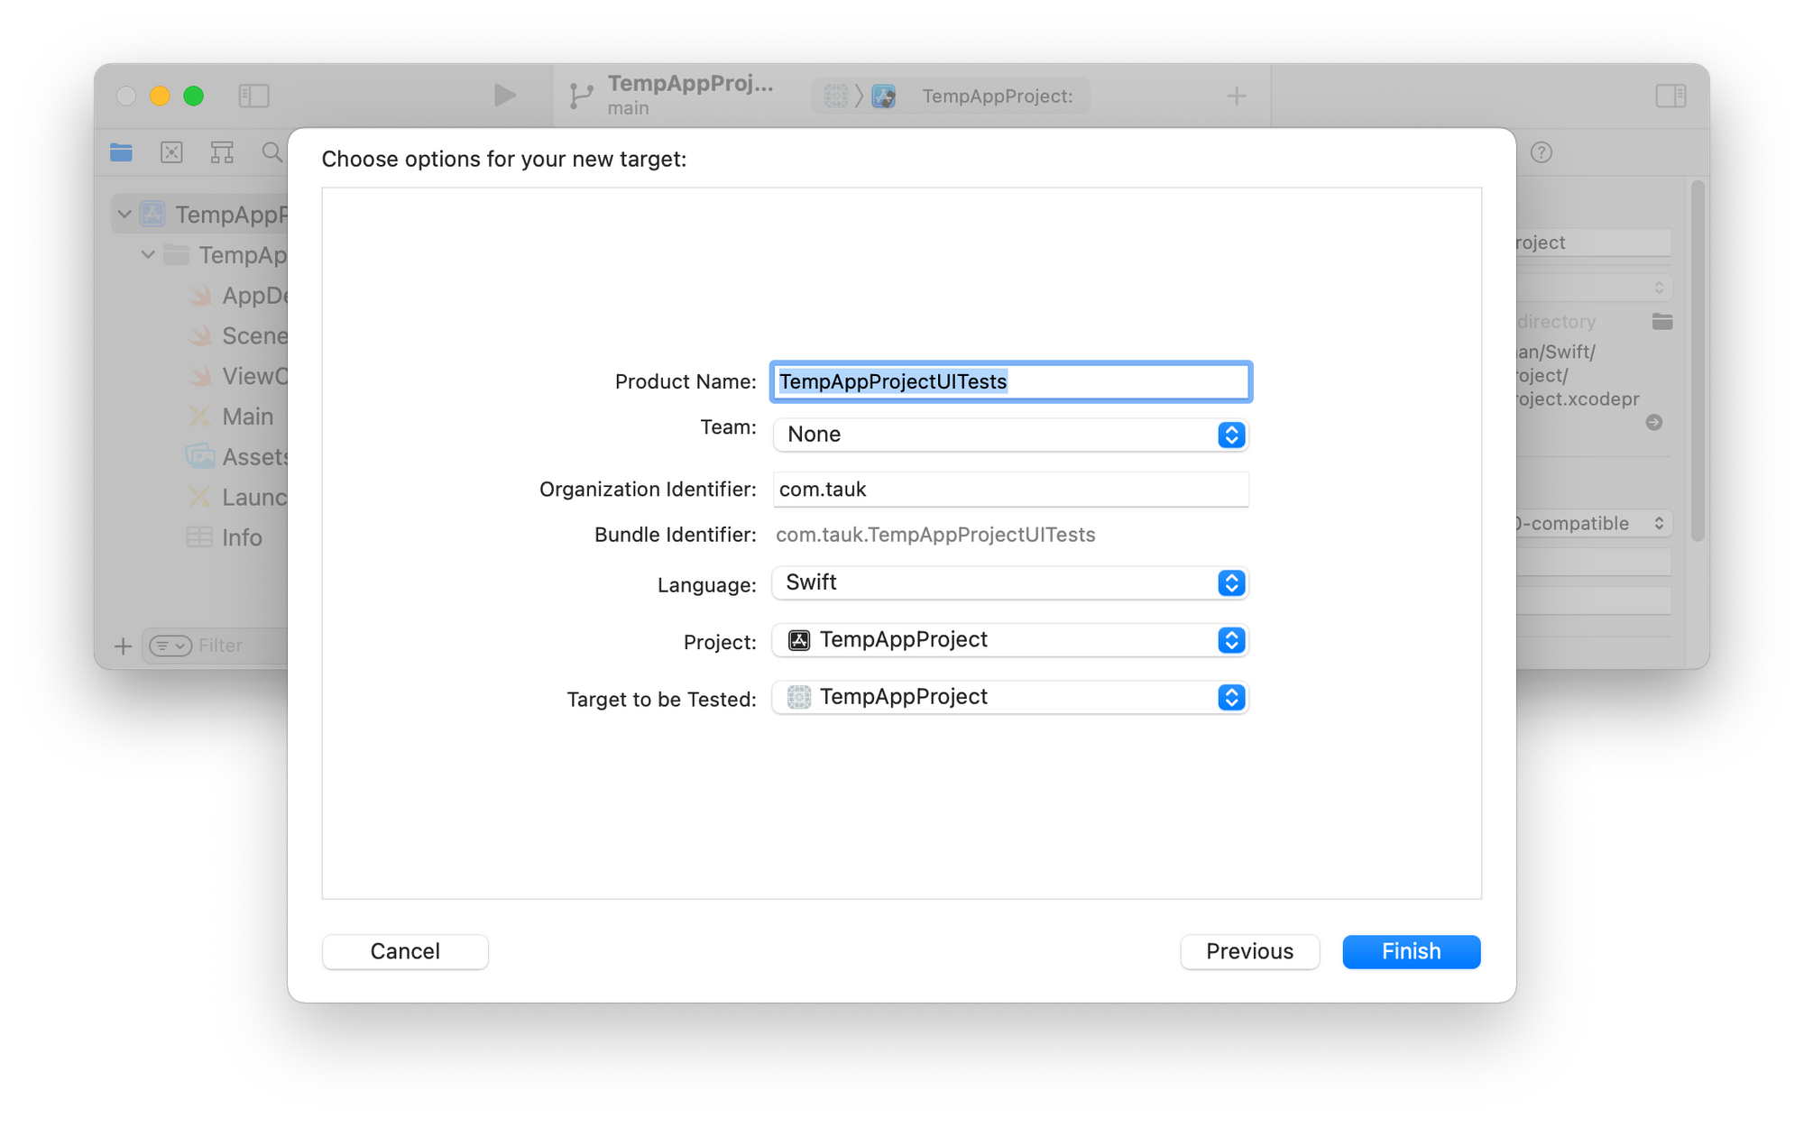Image resolution: width=1804 pixels, height=1127 pixels.
Task: Click the folder icon beside directory field
Action: click(x=1662, y=321)
